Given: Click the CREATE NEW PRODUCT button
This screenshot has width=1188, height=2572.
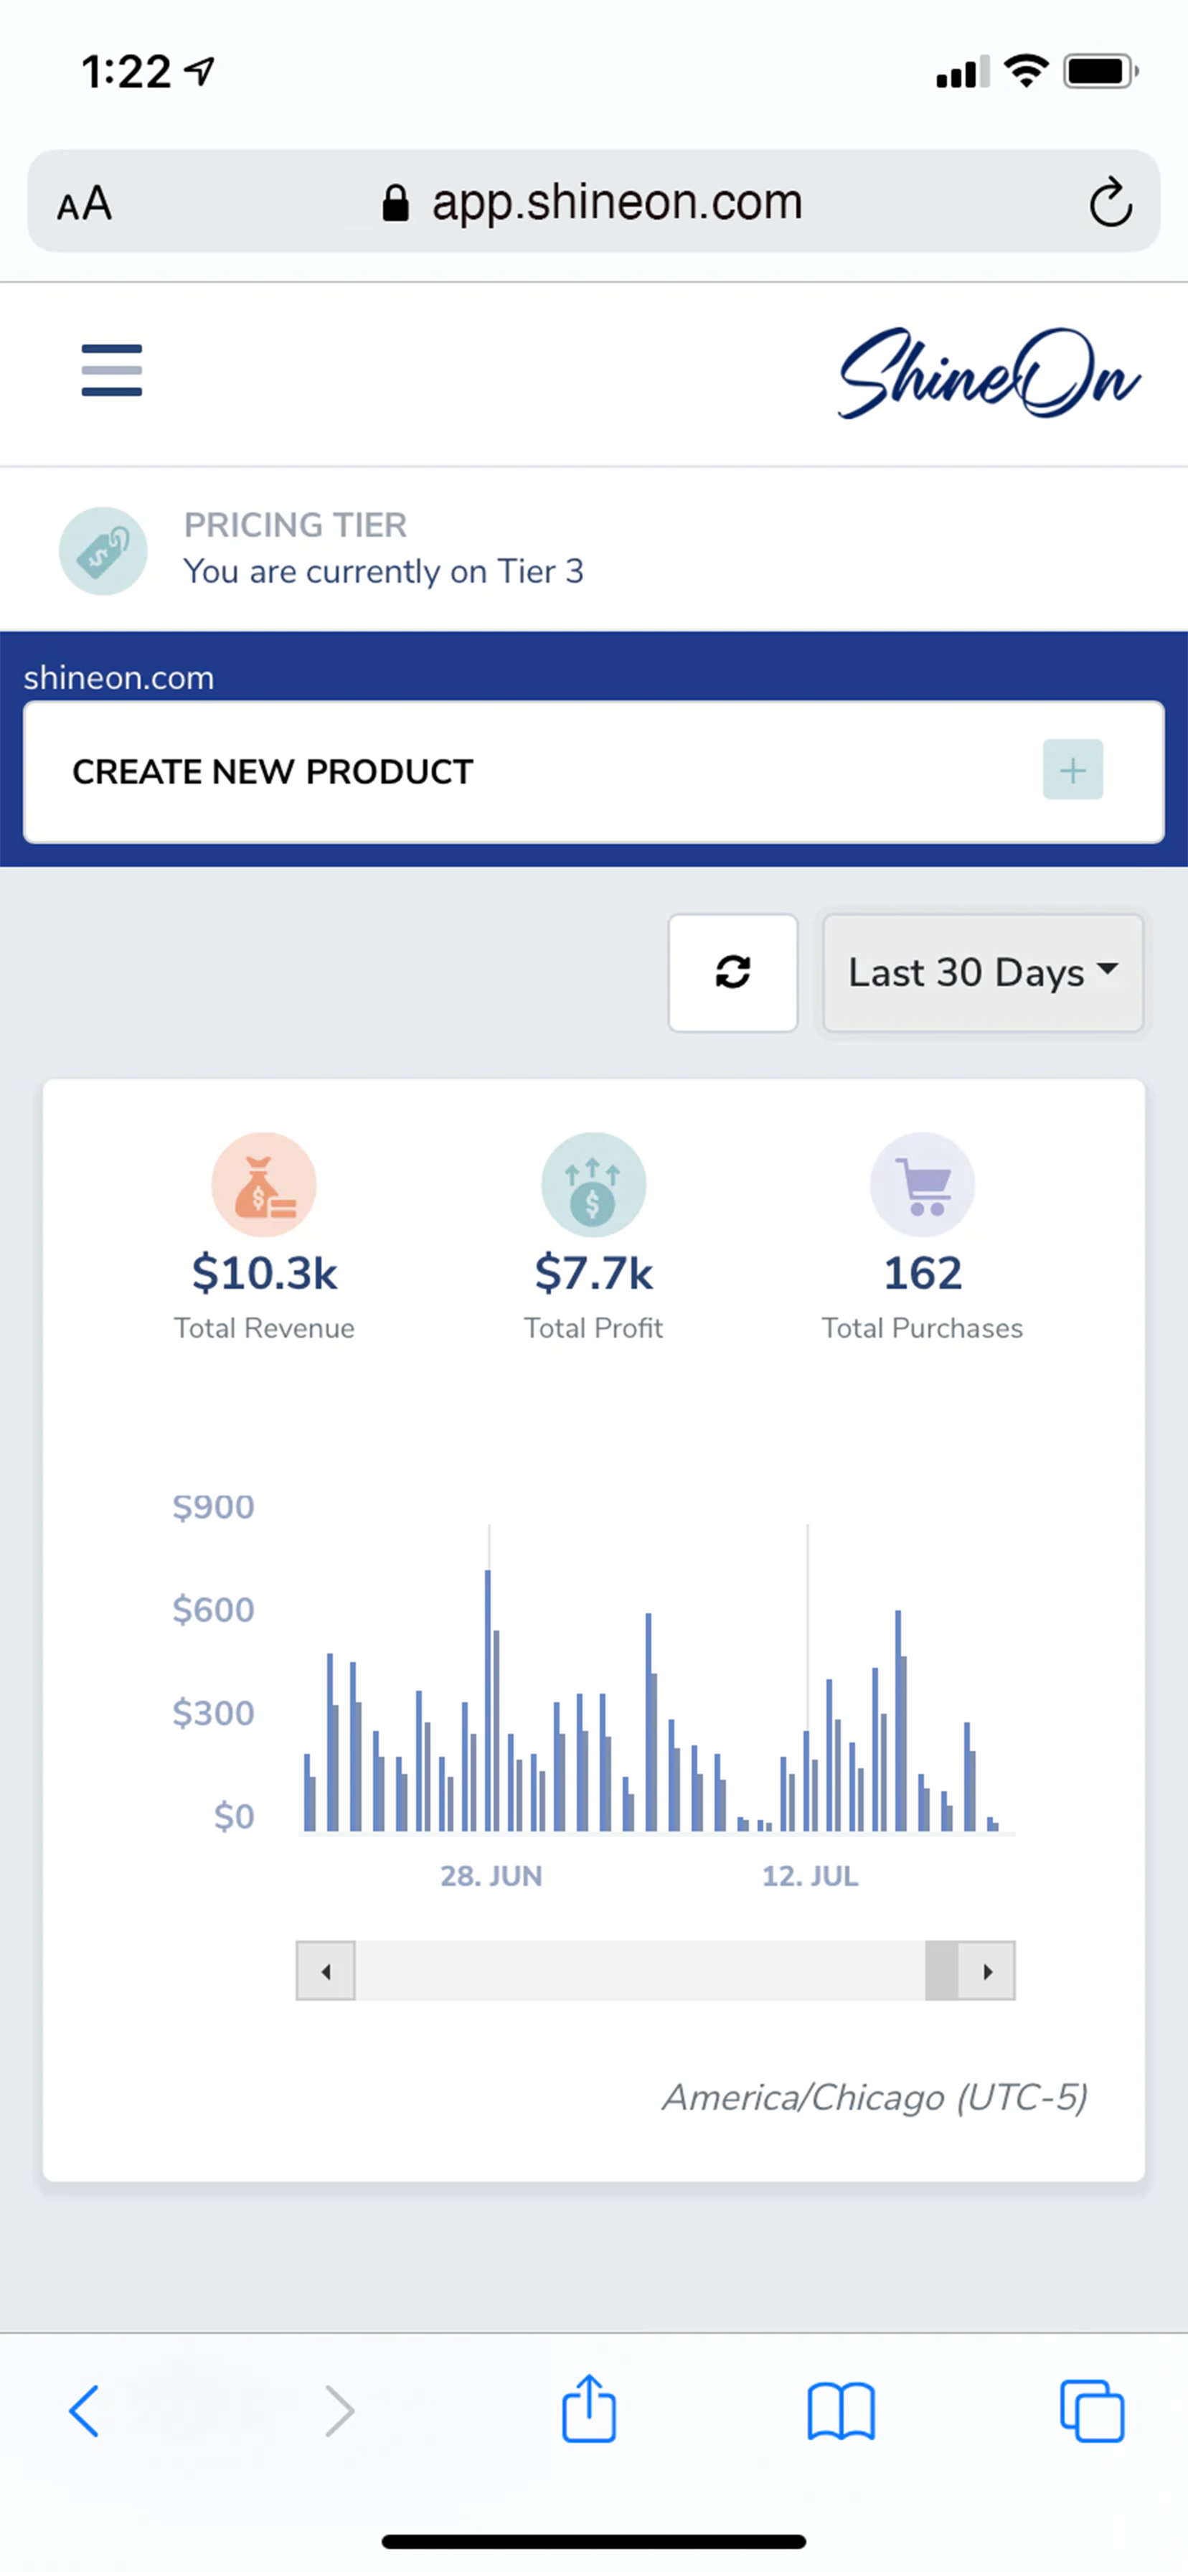Looking at the screenshot, I should (x=273, y=771).
